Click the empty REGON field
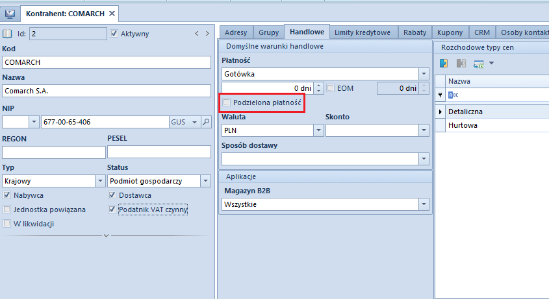Viewport: 549px width, 299px height. pos(53,152)
